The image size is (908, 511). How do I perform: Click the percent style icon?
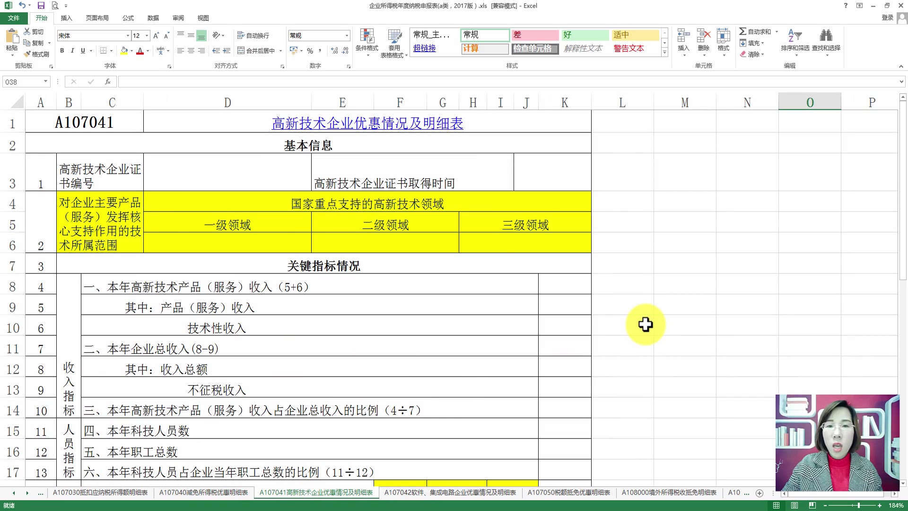(x=310, y=51)
